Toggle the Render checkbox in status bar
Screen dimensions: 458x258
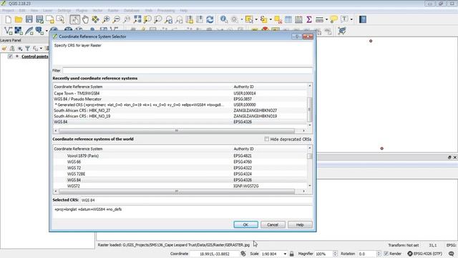point(386,254)
